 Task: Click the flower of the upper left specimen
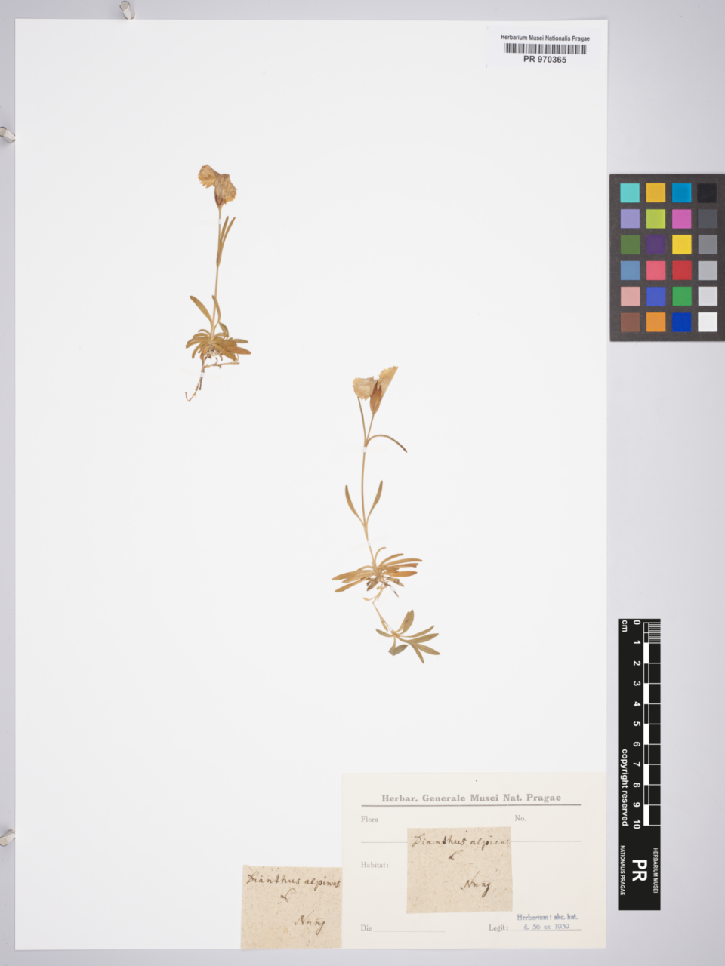[217, 183]
